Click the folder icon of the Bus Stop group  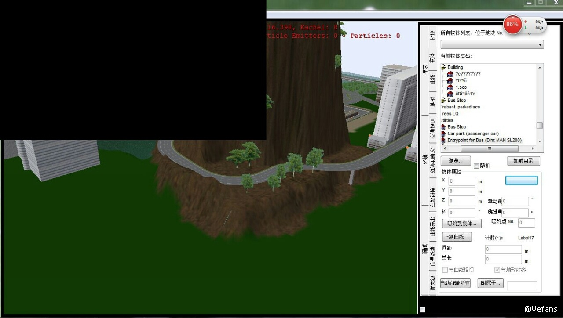click(443, 101)
